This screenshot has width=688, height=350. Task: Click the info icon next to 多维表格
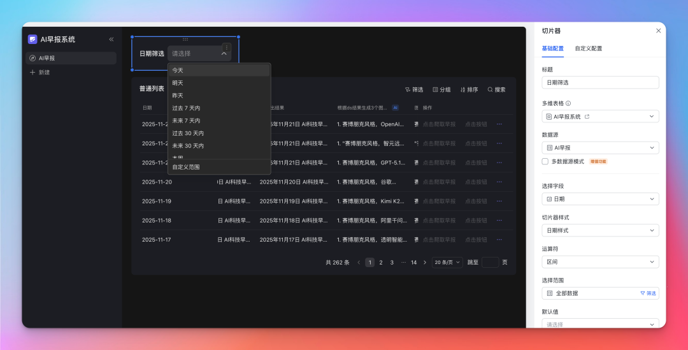pyautogui.click(x=568, y=103)
